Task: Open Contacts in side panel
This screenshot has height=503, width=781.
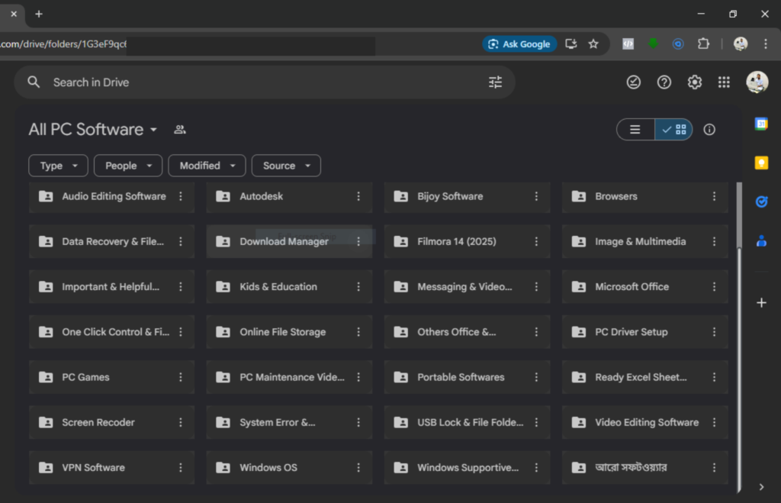Action: (x=761, y=241)
